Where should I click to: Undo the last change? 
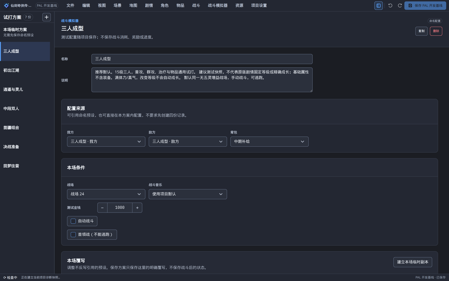tap(390, 6)
